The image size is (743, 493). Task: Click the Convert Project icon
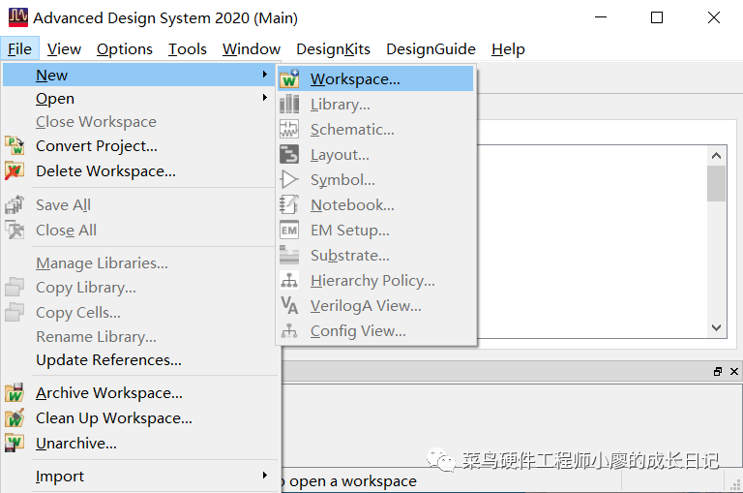15,145
